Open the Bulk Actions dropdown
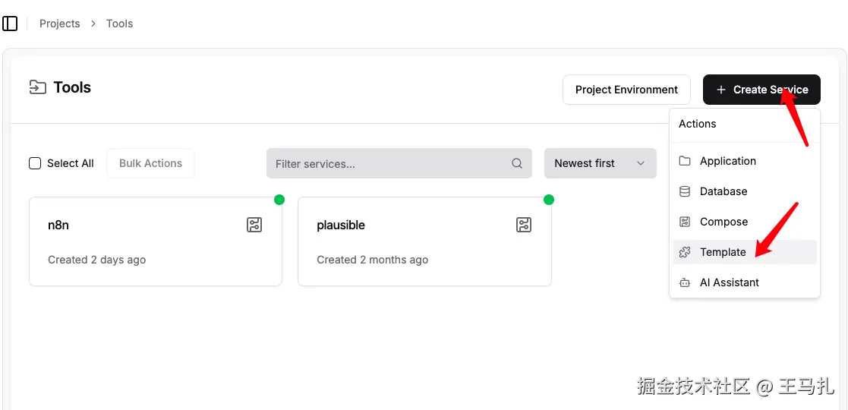Viewport: 848px width, 410px height. click(x=150, y=163)
